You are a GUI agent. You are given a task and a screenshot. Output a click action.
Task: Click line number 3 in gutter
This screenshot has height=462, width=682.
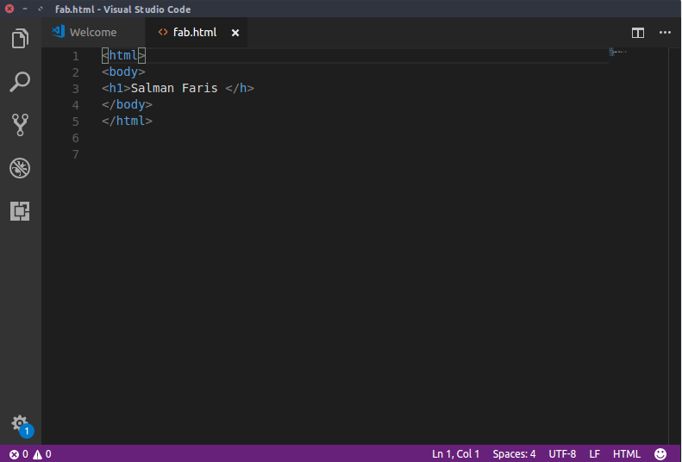[76, 89]
